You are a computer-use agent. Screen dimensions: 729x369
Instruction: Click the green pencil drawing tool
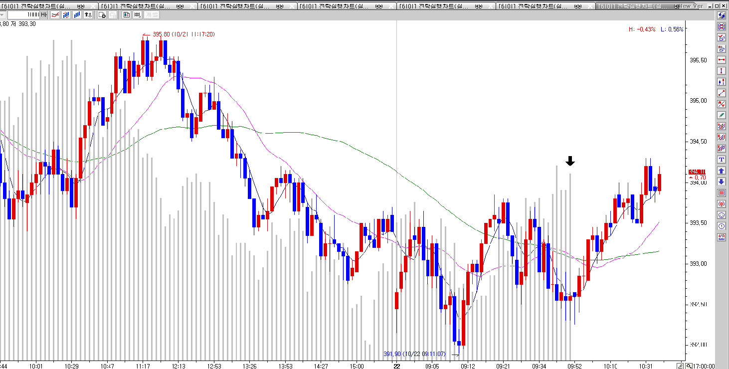721,115
